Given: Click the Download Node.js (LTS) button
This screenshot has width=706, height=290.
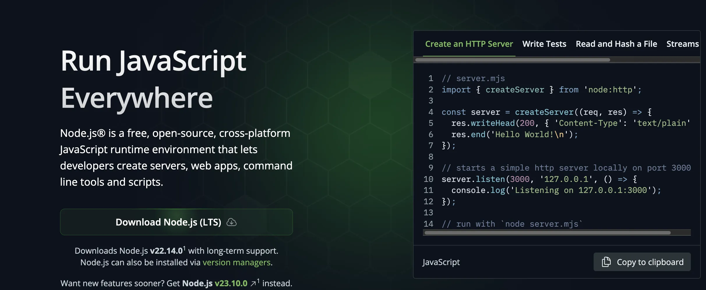Looking at the screenshot, I should [176, 222].
